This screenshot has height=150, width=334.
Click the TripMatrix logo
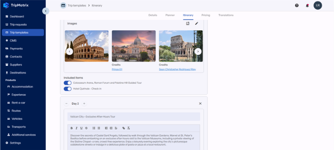click(16, 5)
